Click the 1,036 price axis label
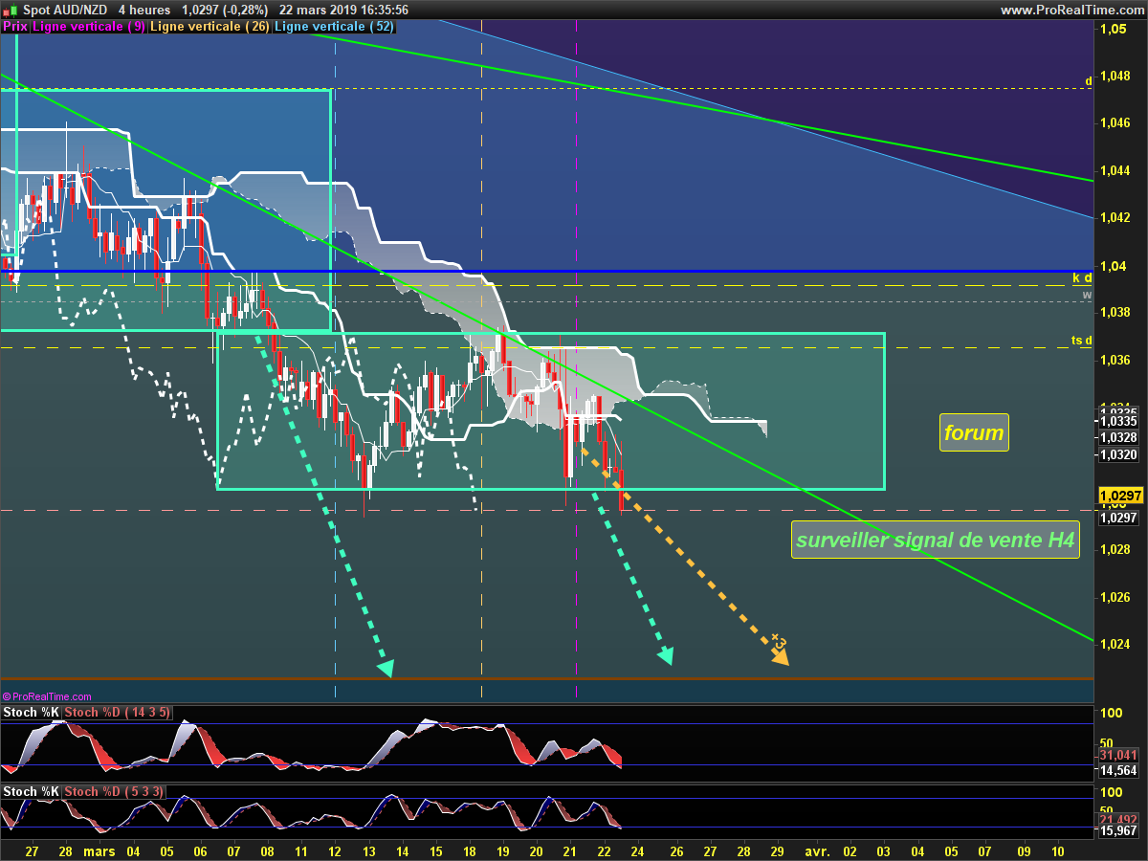 [1115, 360]
